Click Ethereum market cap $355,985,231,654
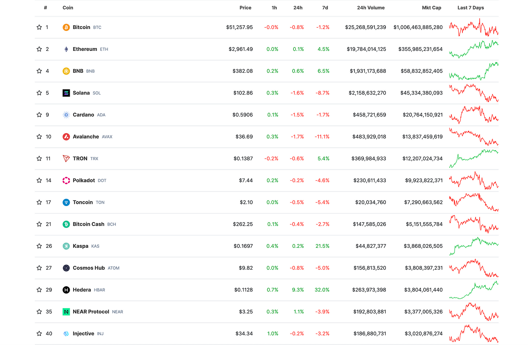This screenshot has width=528, height=345. pyautogui.click(x=421, y=49)
